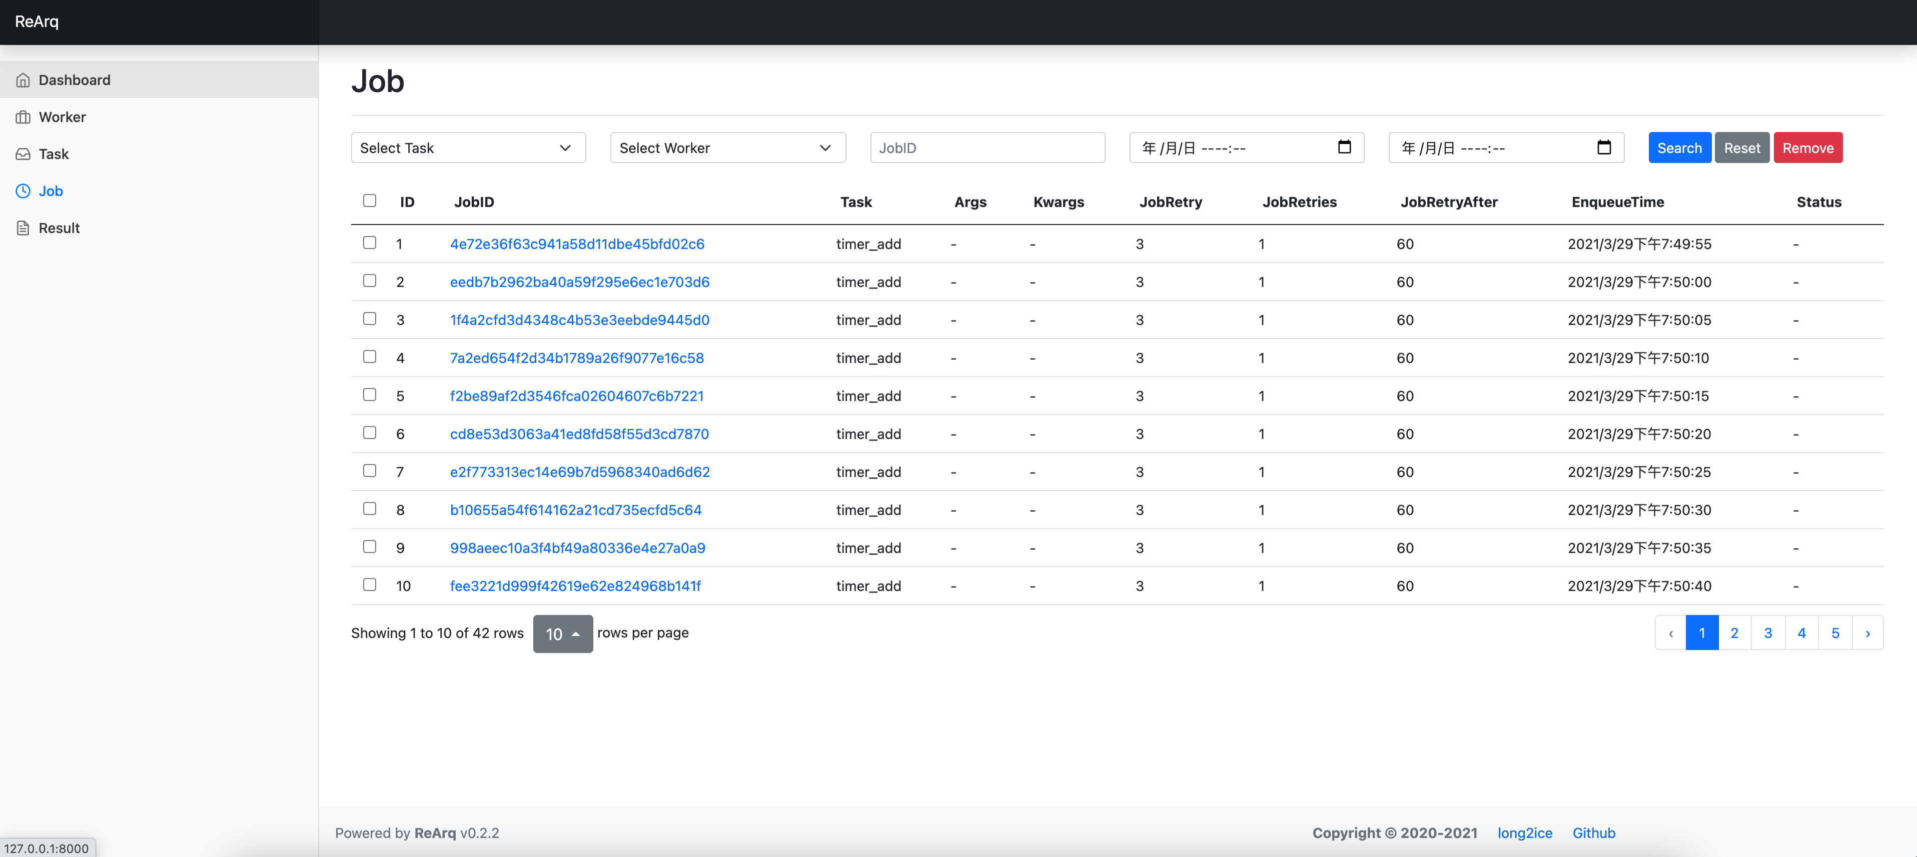Go to previous page arrow
This screenshot has height=857, width=1917.
click(x=1671, y=633)
